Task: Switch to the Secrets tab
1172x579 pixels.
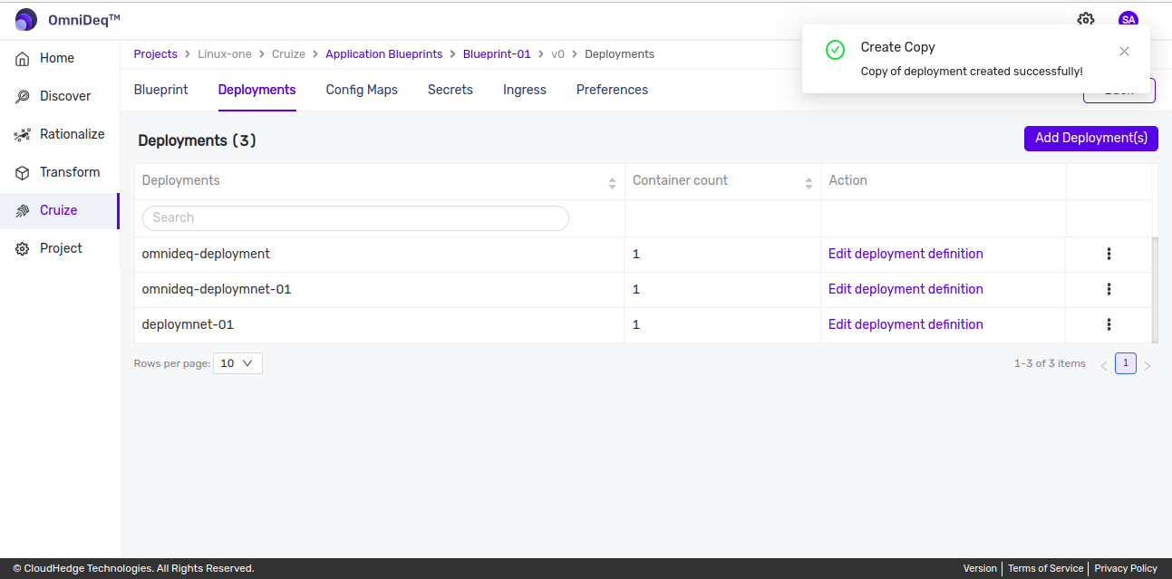Action: 450,90
